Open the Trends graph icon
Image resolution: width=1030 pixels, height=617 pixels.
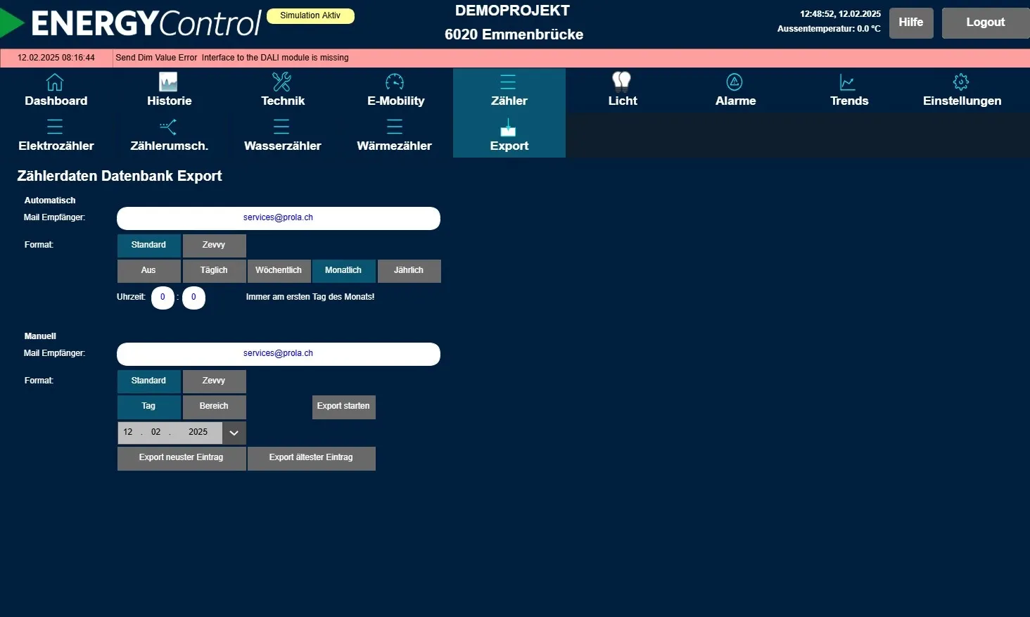pyautogui.click(x=848, y=82)
